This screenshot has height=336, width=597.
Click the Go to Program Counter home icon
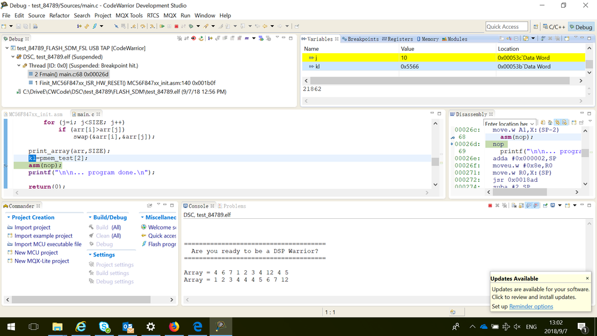coord(550,123)
